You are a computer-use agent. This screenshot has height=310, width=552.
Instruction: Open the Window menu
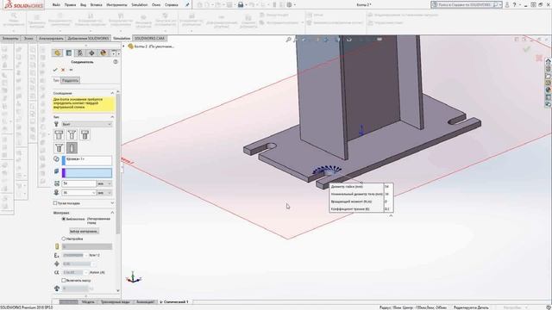[x=156, y=5]
